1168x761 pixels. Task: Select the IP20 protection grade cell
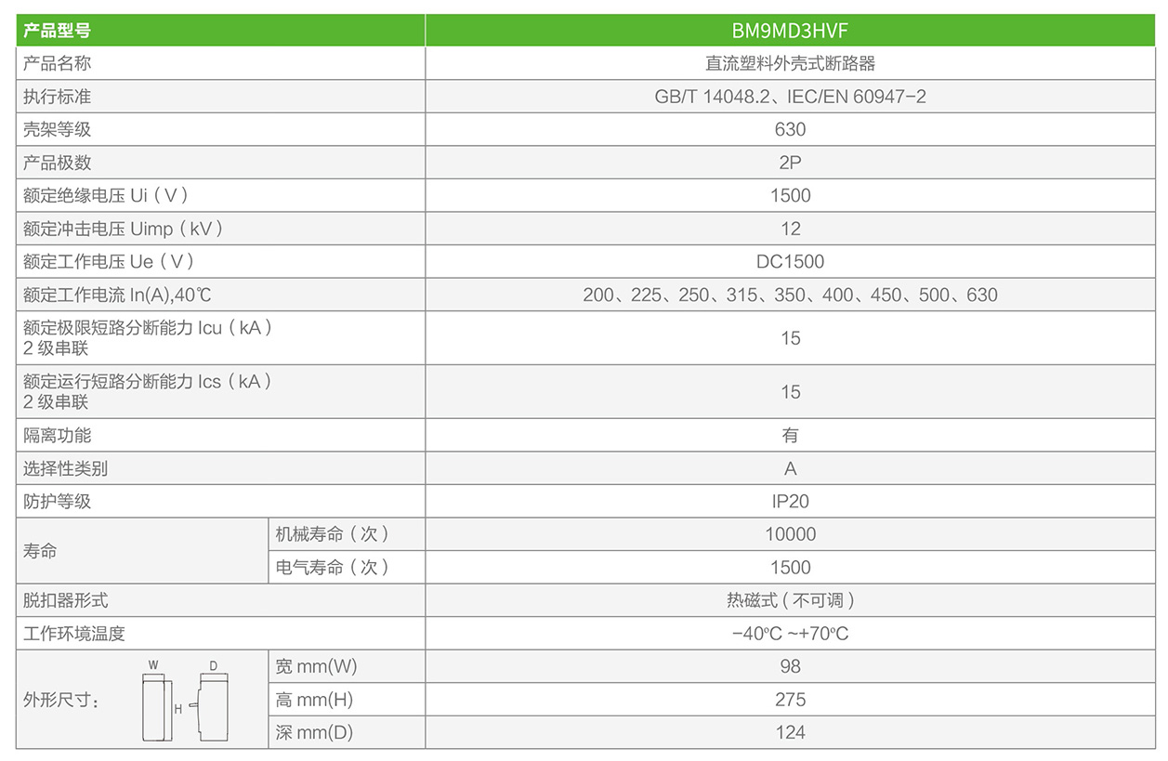[790, 502]
